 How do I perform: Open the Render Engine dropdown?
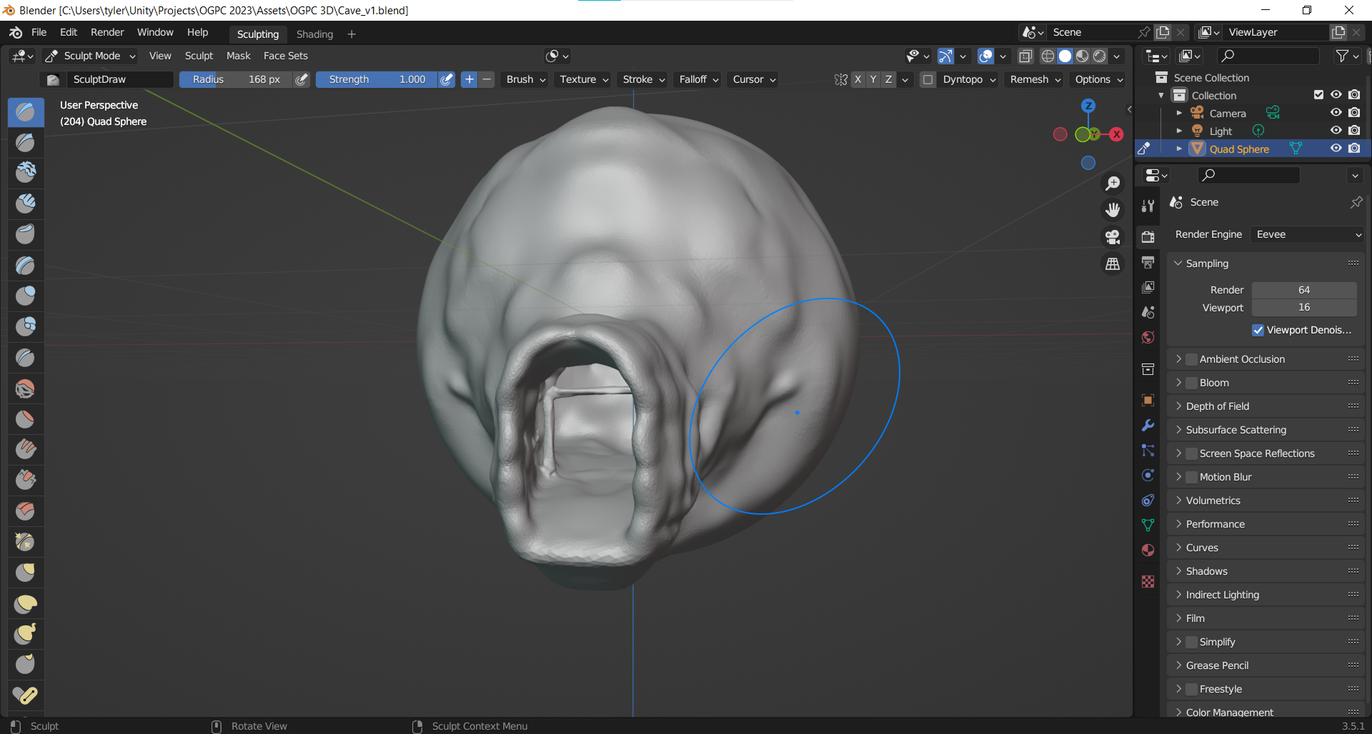coord(1308,234)
